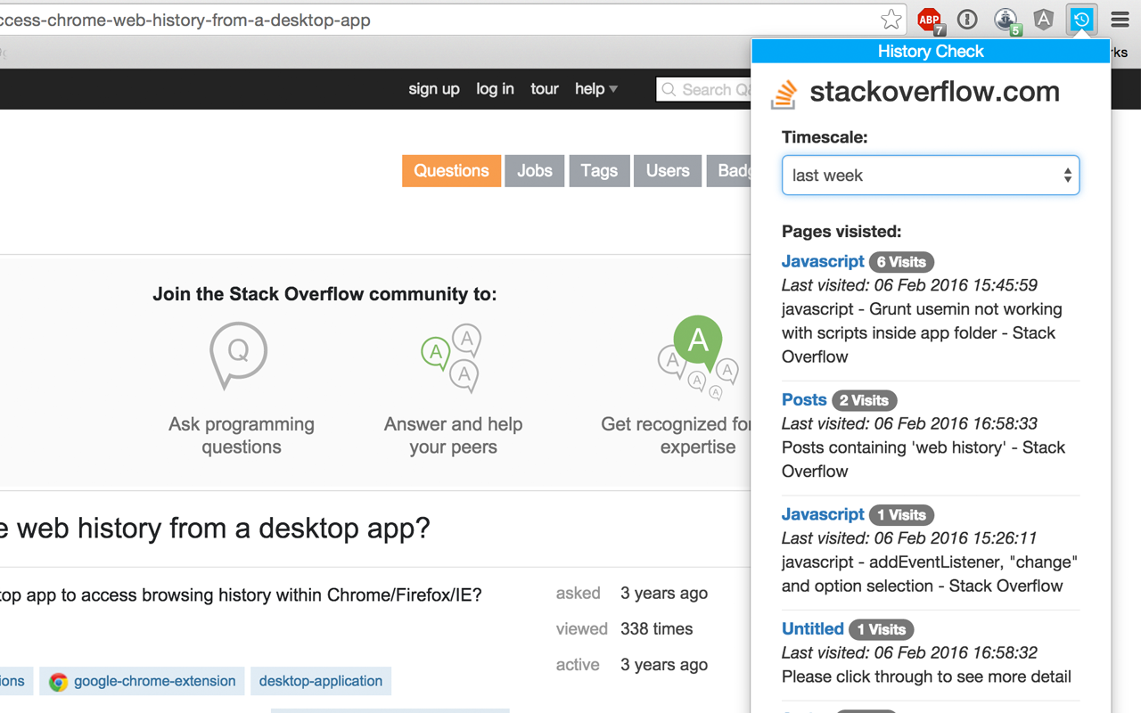Bookmark this page with the star icon
1141x713 pixels.
click(x=891, y=20)
